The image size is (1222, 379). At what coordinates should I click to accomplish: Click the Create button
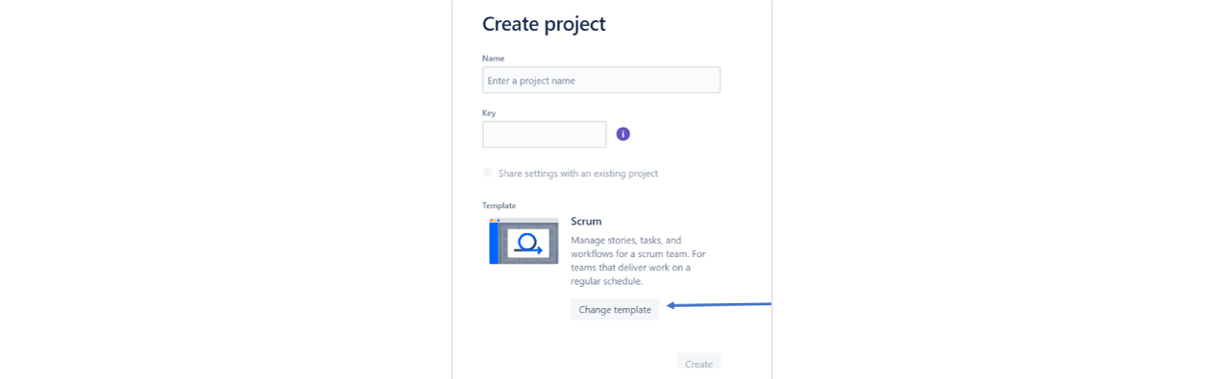click(698, 364)
